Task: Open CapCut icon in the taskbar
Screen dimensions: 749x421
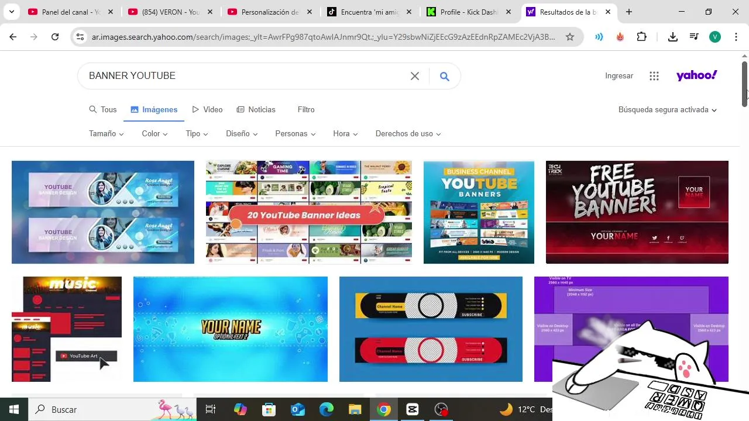Action: click(413, 409)
